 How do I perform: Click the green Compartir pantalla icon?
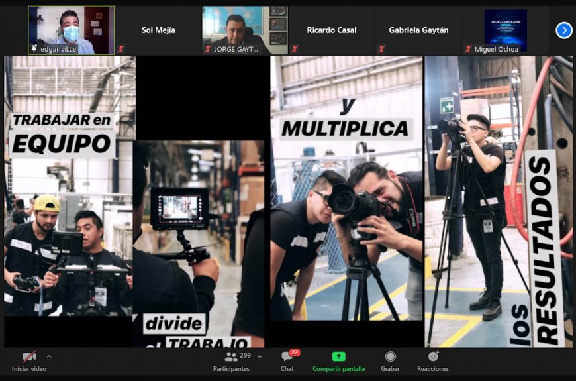click(x=338, y=356)
